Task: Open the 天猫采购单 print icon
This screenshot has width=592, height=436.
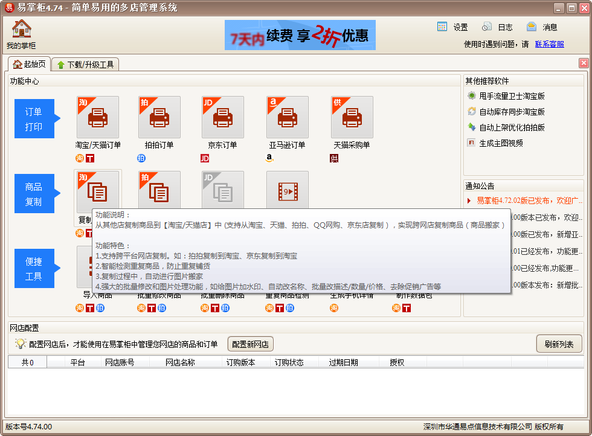Action: pyautogui.click(x=352, y=117)
